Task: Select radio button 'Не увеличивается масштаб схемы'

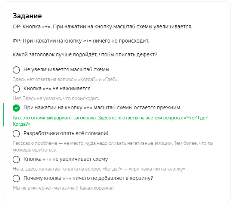Action: [16, 70]
